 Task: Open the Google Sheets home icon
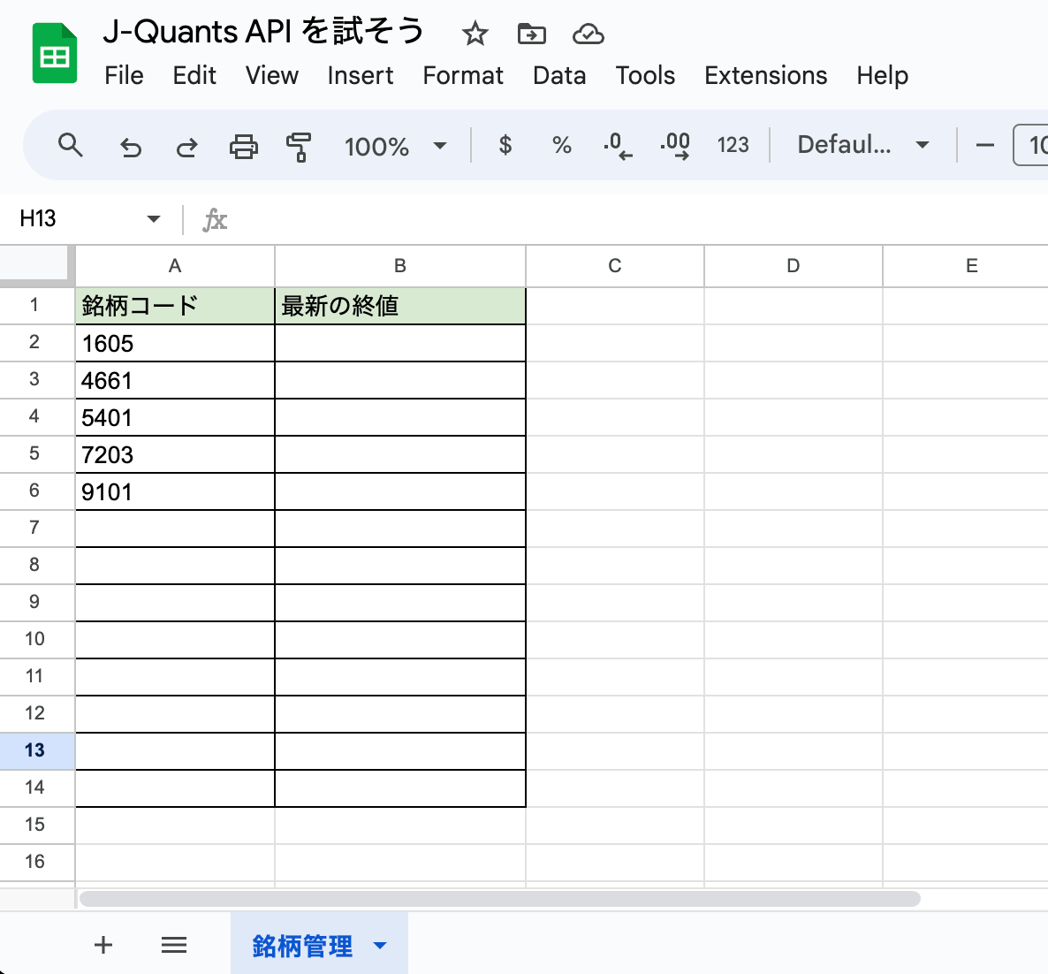55,53
